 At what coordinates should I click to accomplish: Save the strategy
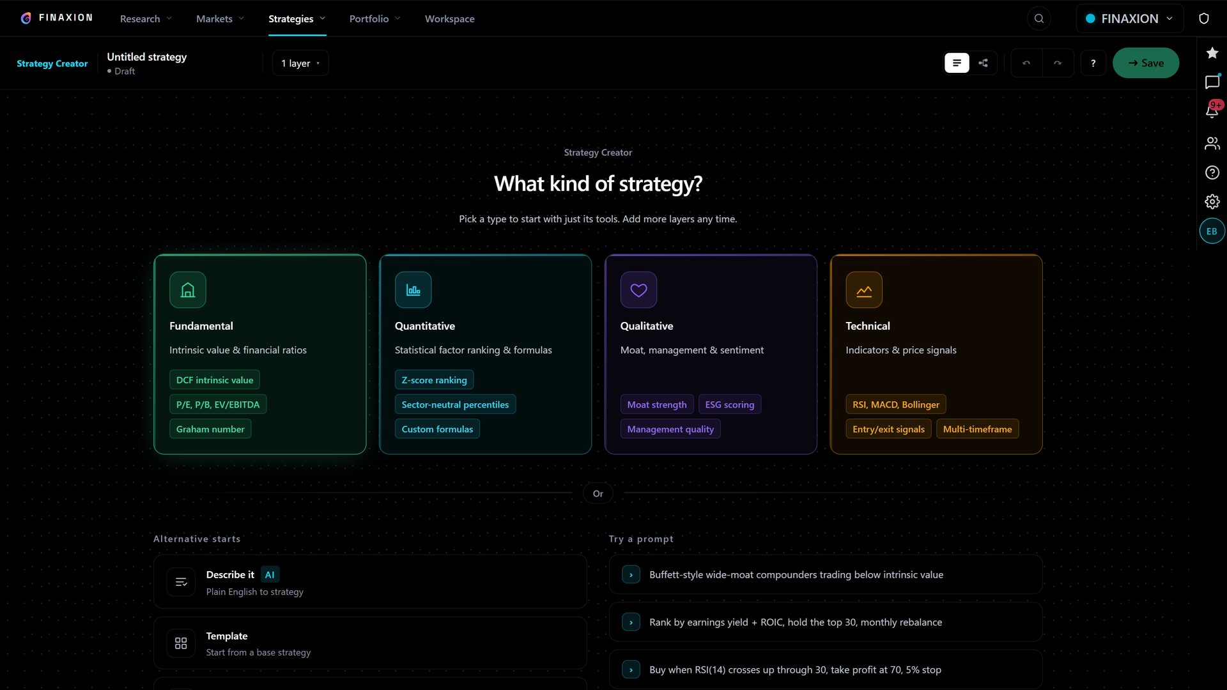pyautogui.click(x=1146, y=63)
